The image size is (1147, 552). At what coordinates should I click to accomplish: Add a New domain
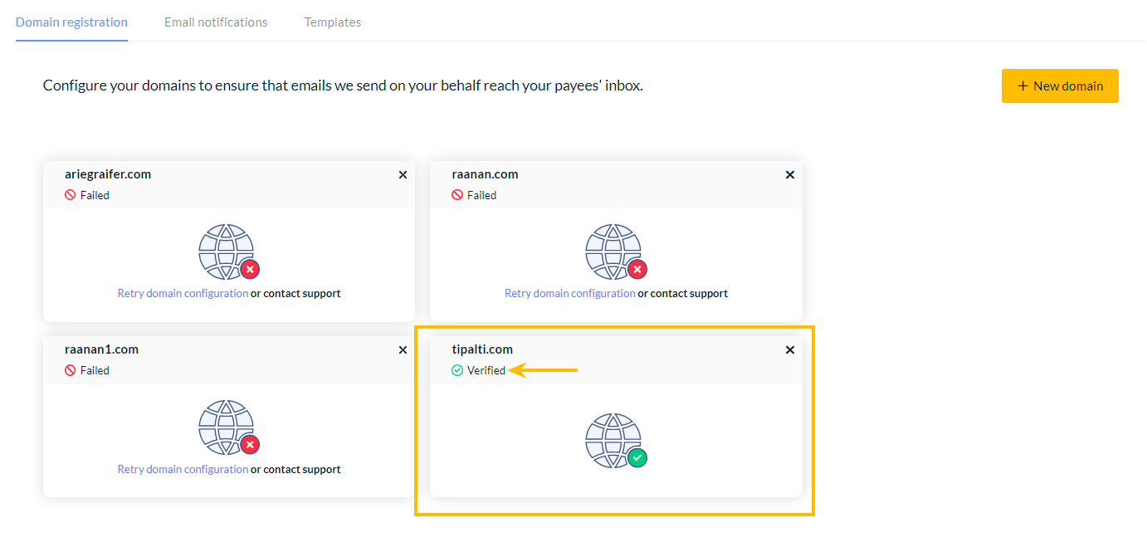click(x=1060, y=85)
